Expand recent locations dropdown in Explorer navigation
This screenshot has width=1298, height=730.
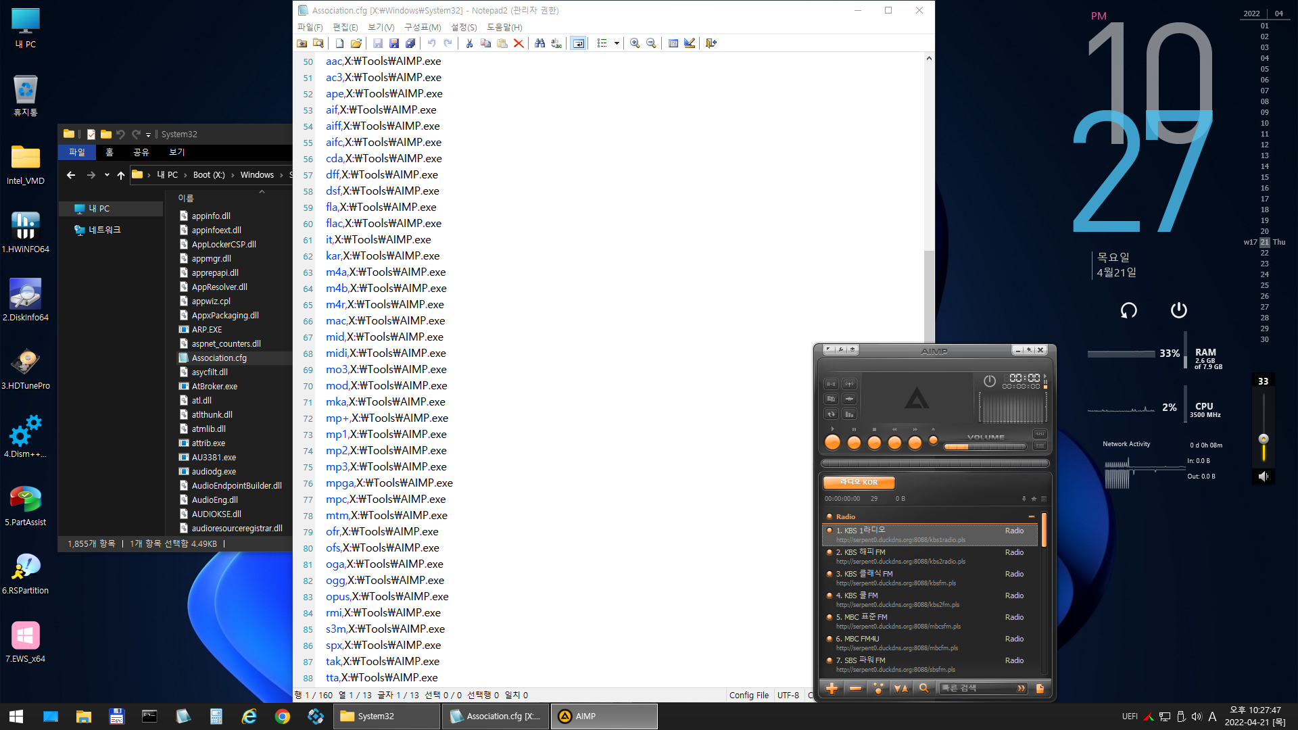107,175
